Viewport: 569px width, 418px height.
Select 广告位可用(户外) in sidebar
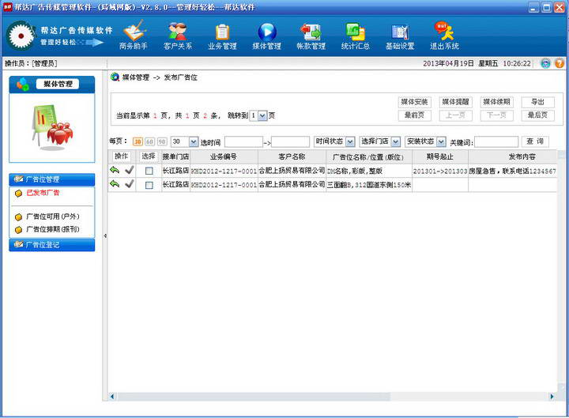[x=53, y=217]
